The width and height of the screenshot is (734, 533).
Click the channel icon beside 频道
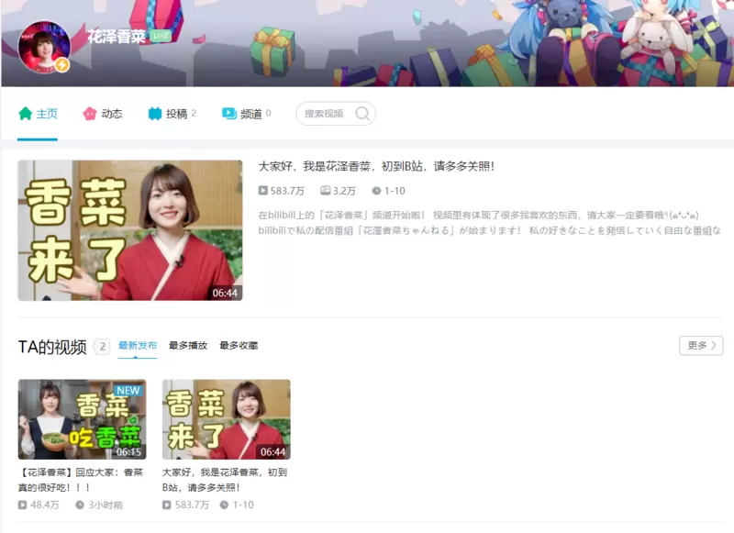click(228, 114)
